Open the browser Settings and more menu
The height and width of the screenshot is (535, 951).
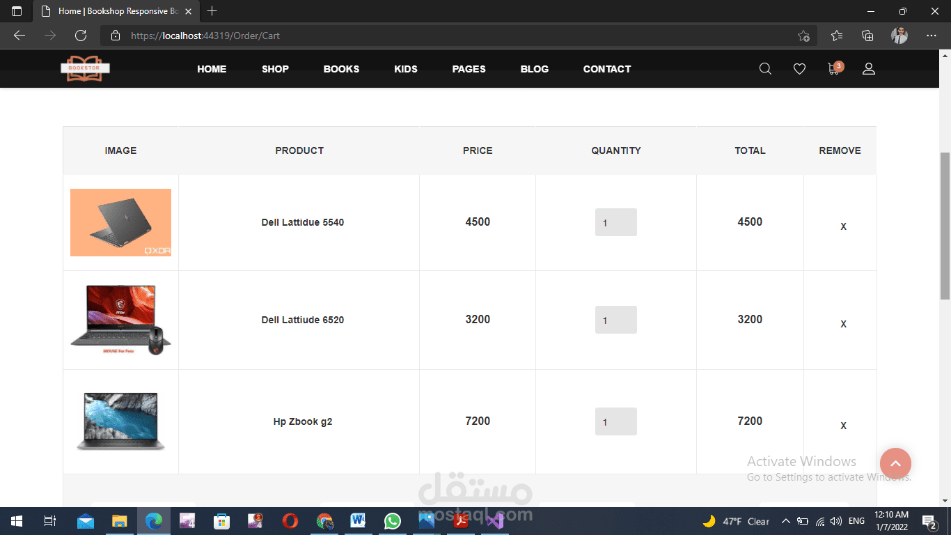932,36
